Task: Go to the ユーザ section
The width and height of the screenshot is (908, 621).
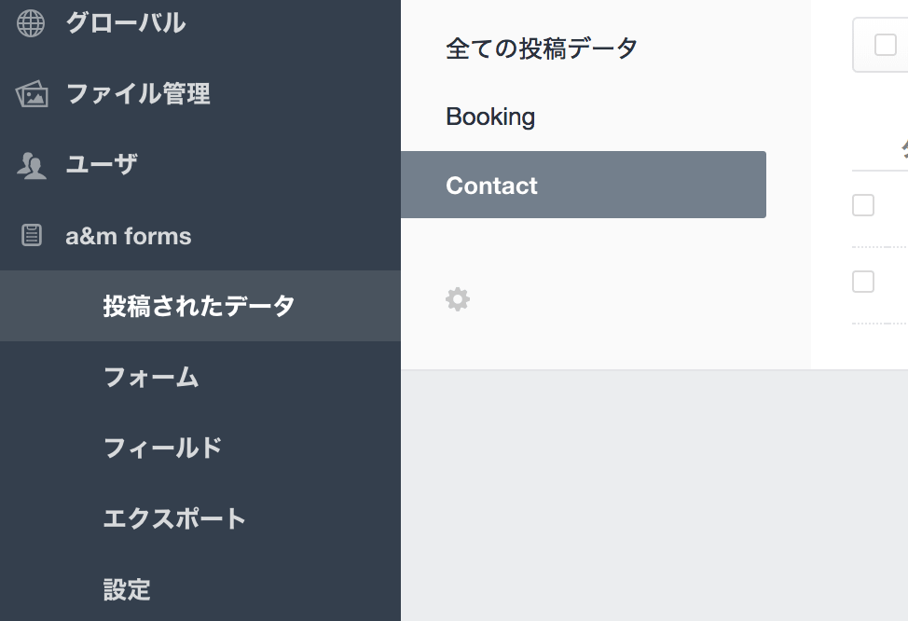Action: 102,165
